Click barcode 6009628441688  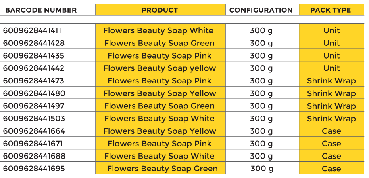coord(34,156)
